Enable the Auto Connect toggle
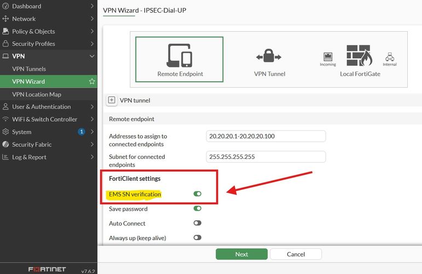 tap(197, 223)
